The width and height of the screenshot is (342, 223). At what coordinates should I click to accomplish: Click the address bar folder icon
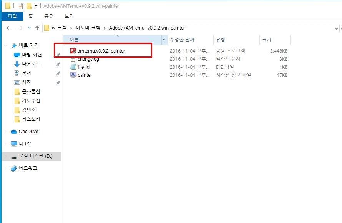[x=46, y=28]
